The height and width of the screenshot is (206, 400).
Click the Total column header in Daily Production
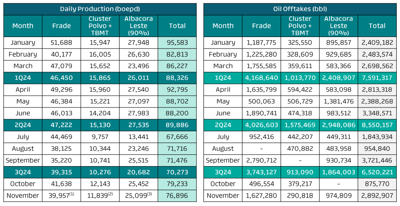tap(177, 26)
